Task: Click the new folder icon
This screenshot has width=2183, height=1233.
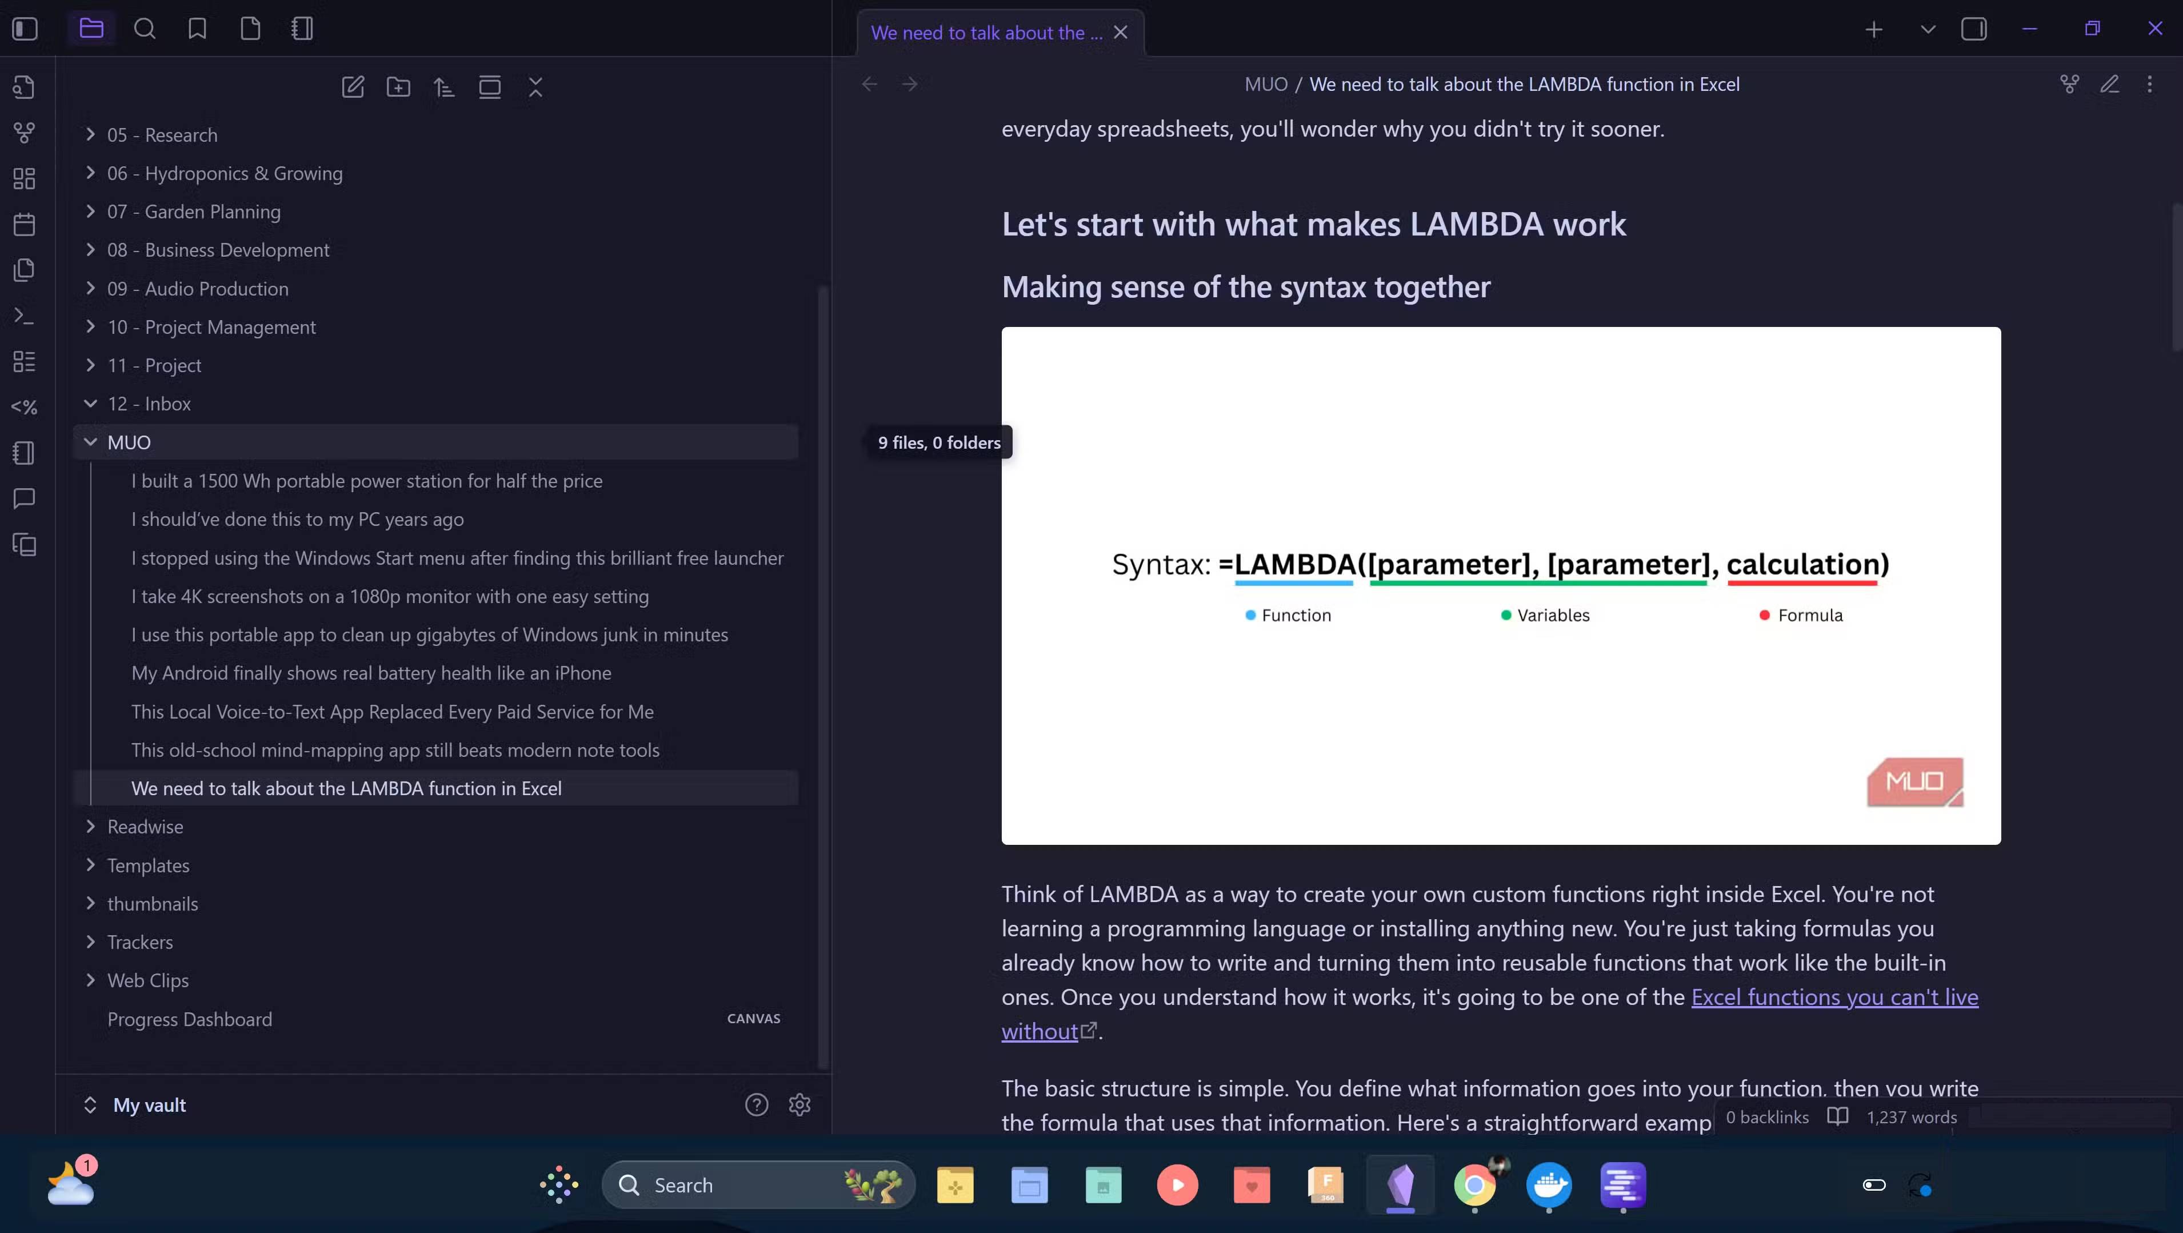Action: [x=398, y=86]
